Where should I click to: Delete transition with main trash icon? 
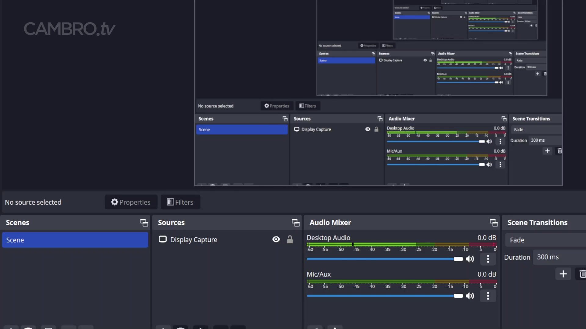click(x=582, y=274)
